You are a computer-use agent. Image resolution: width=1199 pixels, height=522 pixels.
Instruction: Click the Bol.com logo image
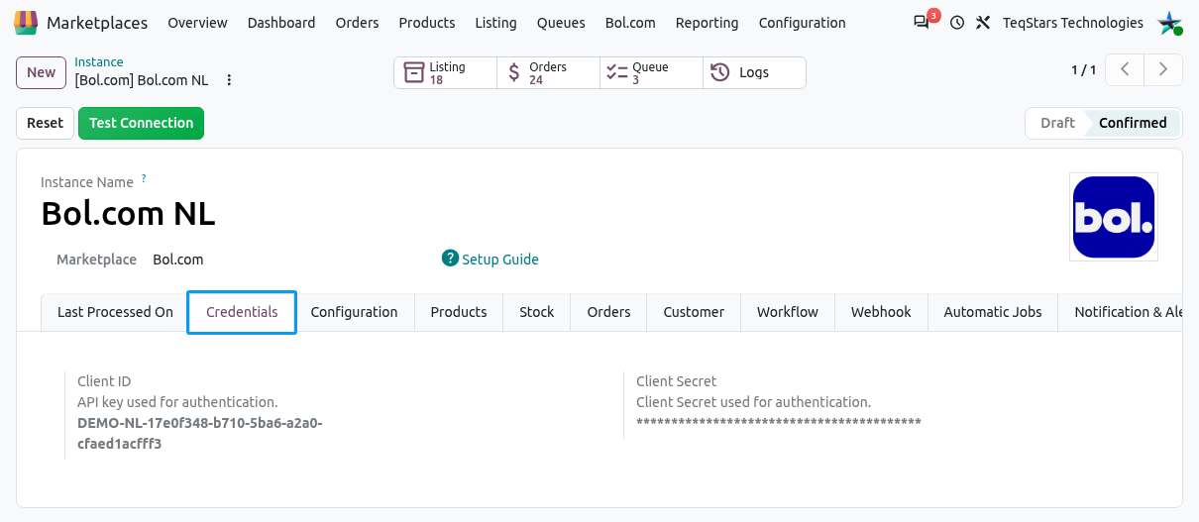pyautogui.click(x=1114, y=217)
